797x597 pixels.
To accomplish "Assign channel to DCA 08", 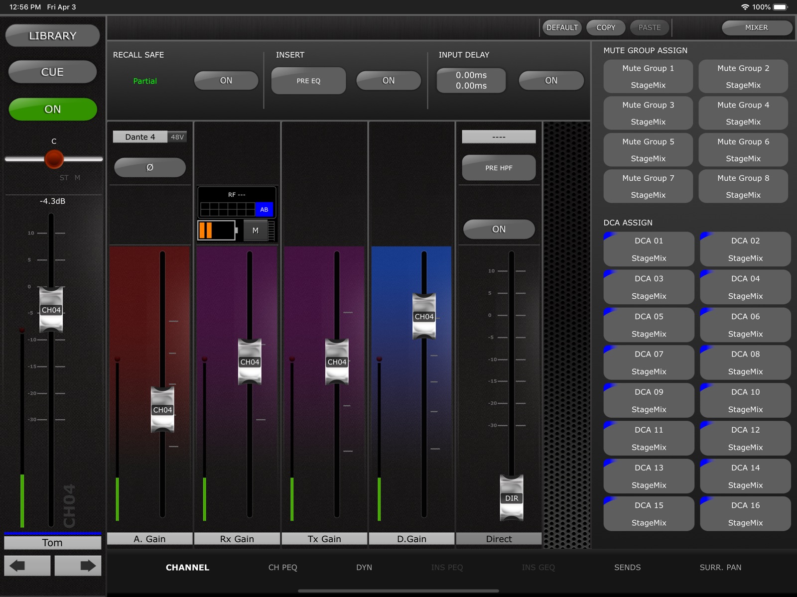I will point(745,362).
